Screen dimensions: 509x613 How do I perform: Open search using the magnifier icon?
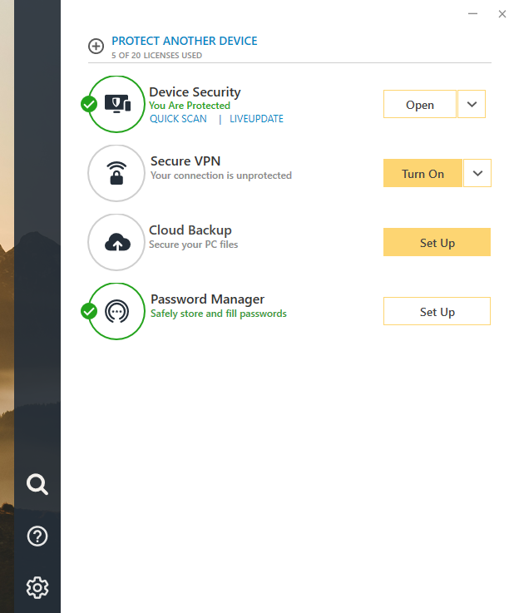[37, 484]
